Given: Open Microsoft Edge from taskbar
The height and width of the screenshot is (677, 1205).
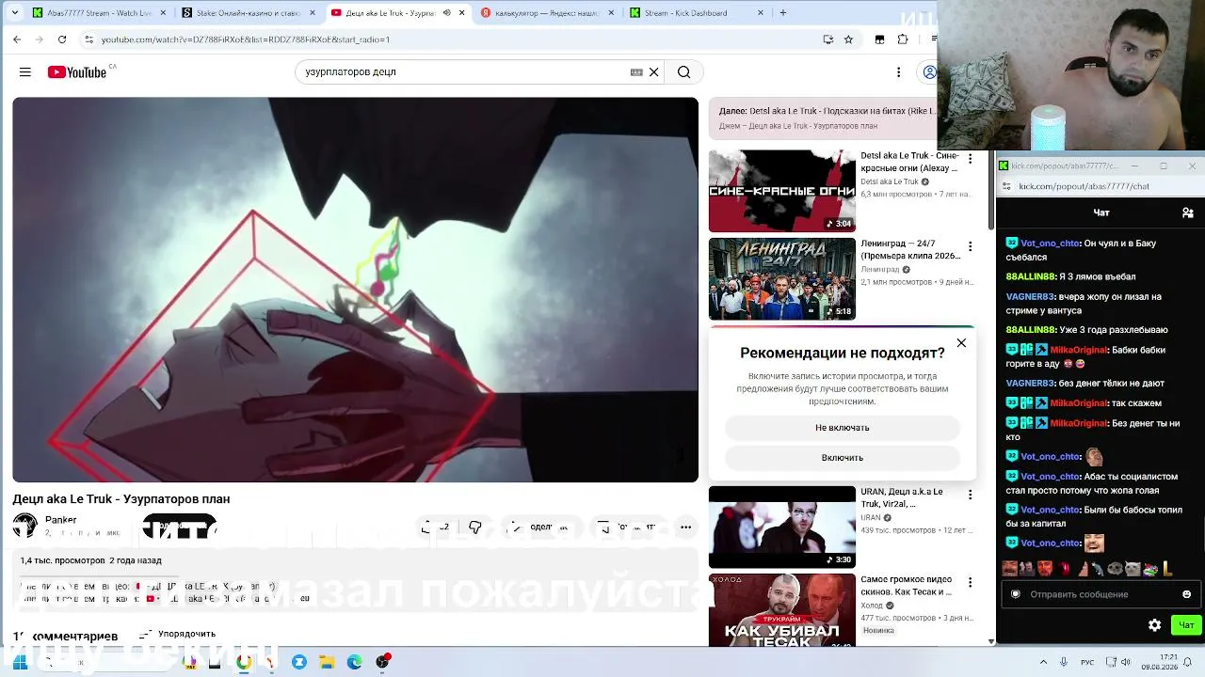Looking at the screenshot, I should pos(355,662).
